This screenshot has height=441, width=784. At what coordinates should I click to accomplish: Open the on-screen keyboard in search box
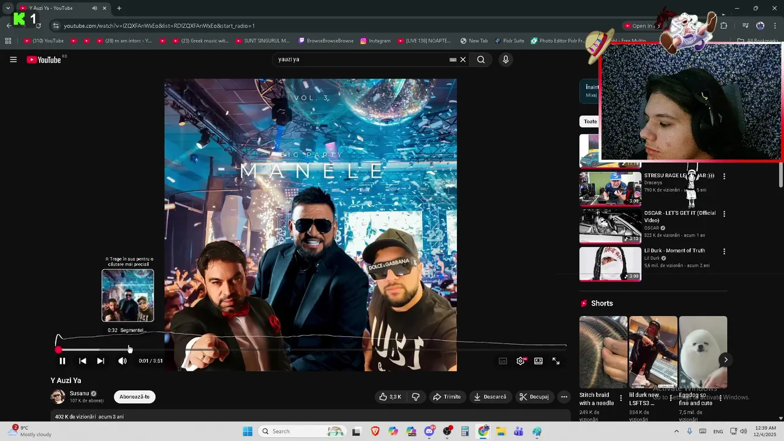click(x=453, y=59)
